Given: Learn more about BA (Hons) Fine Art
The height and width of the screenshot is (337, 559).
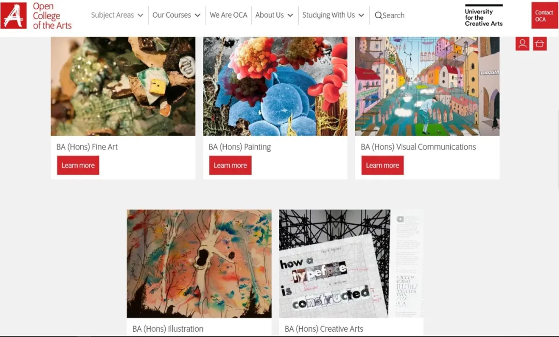Looking at the screenshot, I should 78,166.
